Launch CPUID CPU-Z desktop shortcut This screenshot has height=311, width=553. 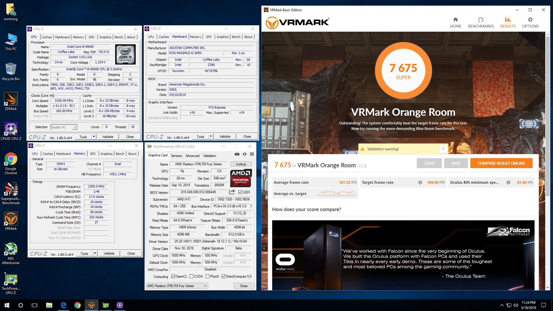point(11,132)
